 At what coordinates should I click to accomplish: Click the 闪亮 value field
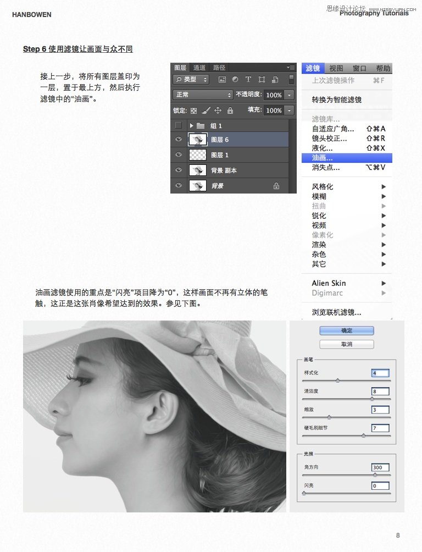click(380, 485)
